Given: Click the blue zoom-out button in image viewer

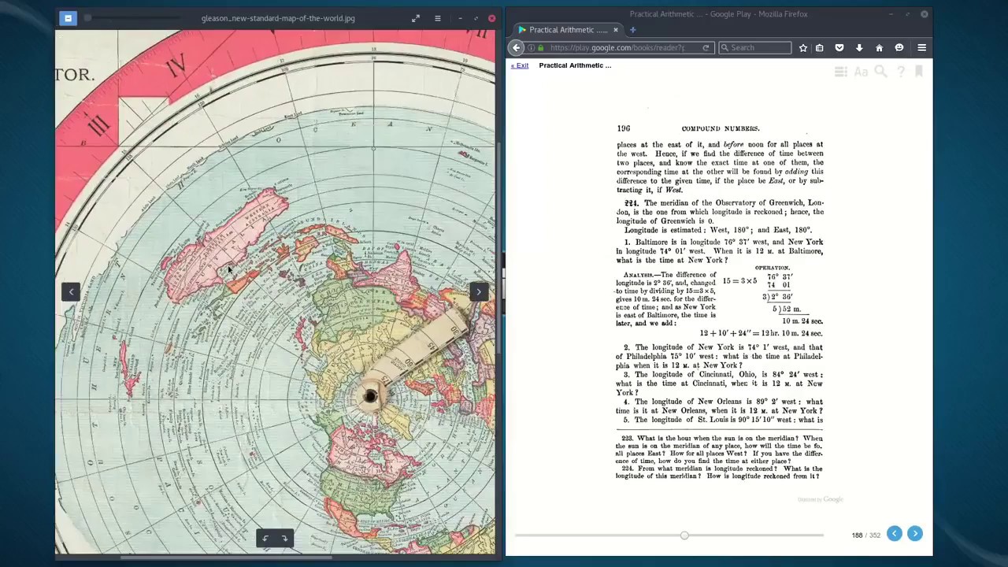Looking at the screenshot, I should point(68,18).
